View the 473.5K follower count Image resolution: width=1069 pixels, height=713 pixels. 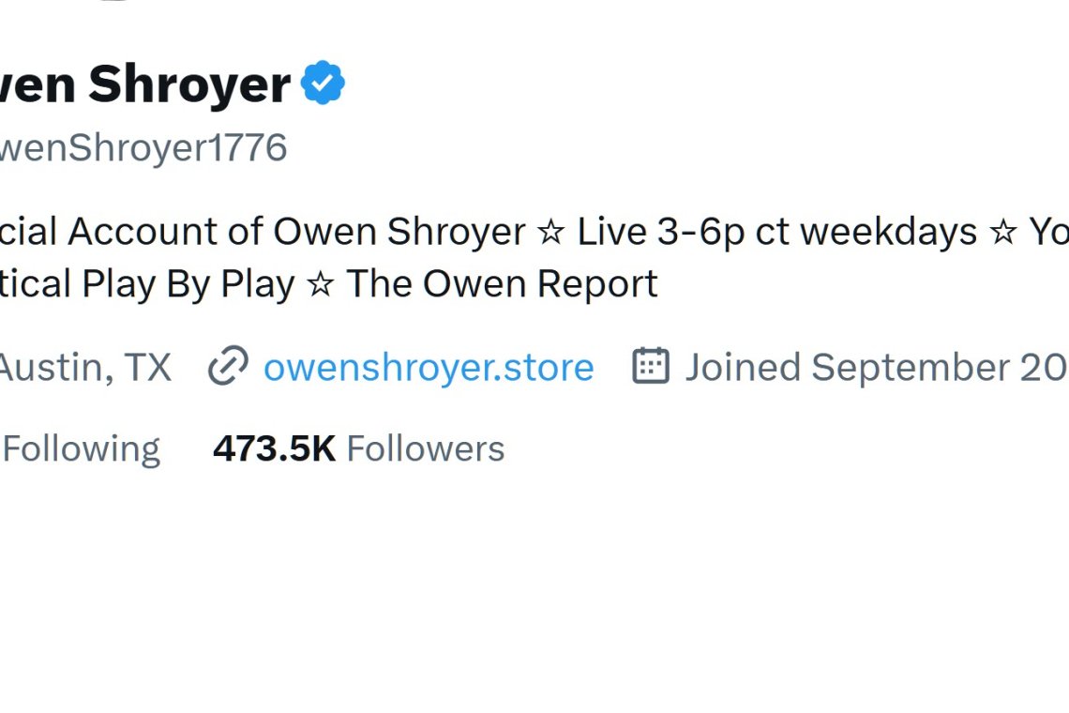(274, 449)
